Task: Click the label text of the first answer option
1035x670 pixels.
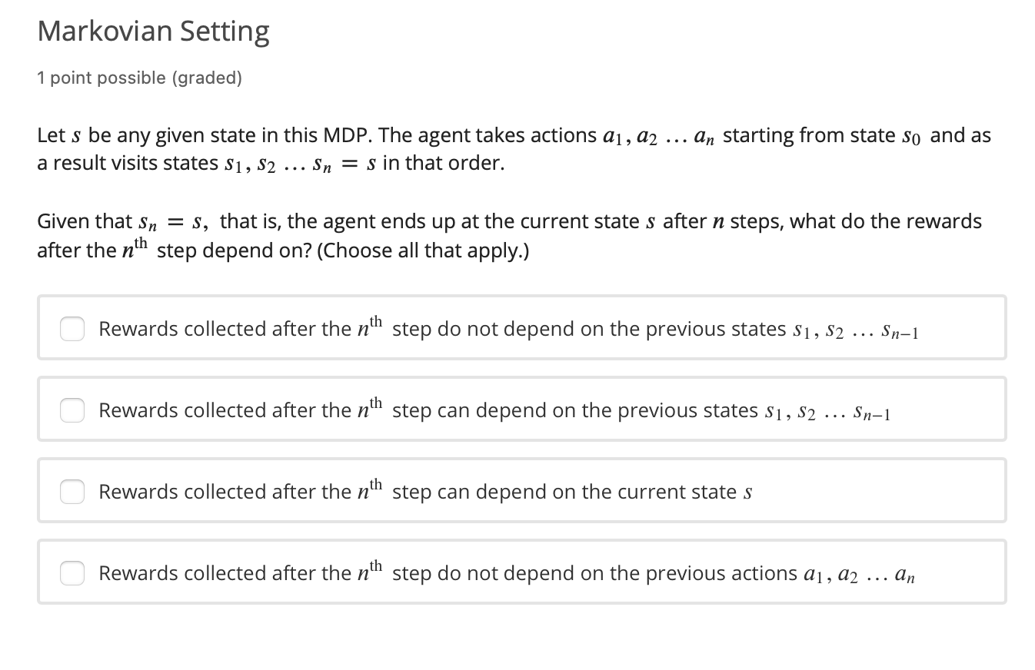Action: point(508,329)
